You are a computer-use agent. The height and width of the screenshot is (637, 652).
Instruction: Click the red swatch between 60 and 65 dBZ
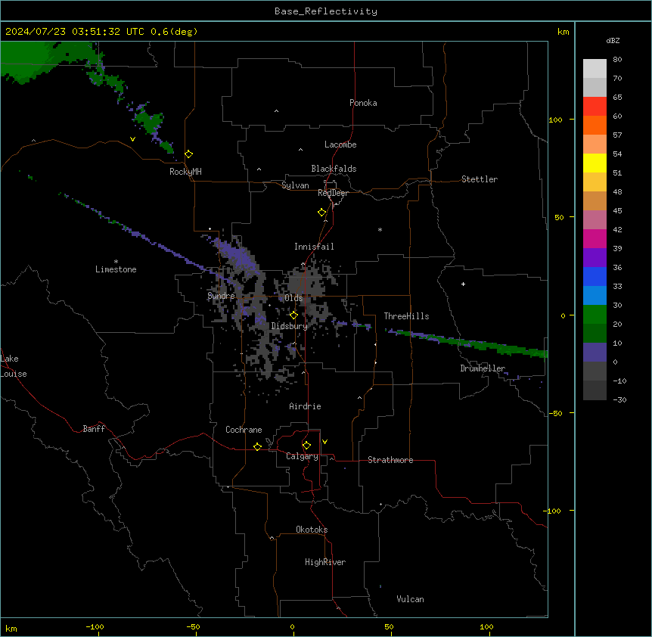(595, 106)
